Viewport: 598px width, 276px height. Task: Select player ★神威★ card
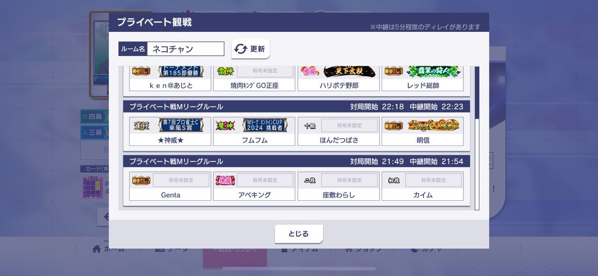[170, 132]
